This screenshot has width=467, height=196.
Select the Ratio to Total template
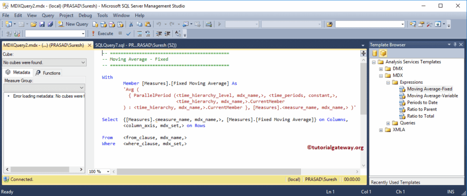point(420,116)
